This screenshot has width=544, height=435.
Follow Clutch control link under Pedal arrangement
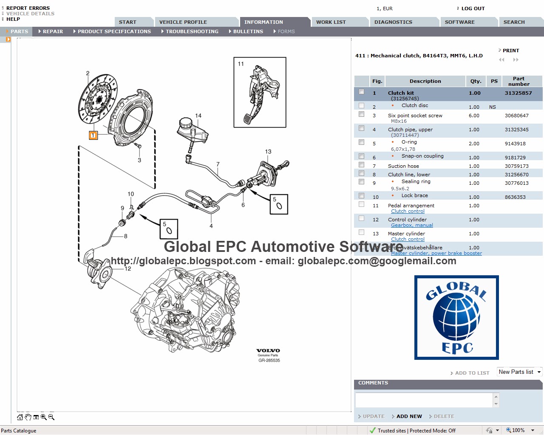(x=408, y=211)
